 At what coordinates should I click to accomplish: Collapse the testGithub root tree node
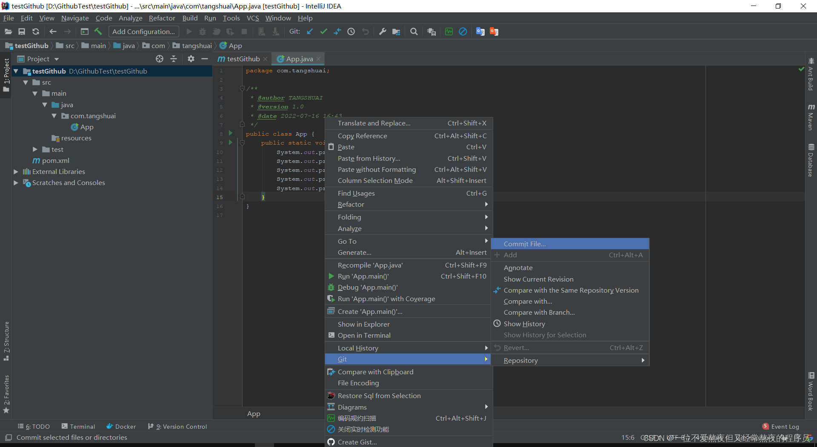(x=16, y=71)
